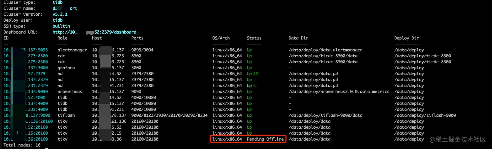
Task: Select the Up status in alertmanager row
Action: [x=249, y=50]
